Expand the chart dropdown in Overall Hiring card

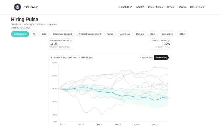(x=167, y=47)
